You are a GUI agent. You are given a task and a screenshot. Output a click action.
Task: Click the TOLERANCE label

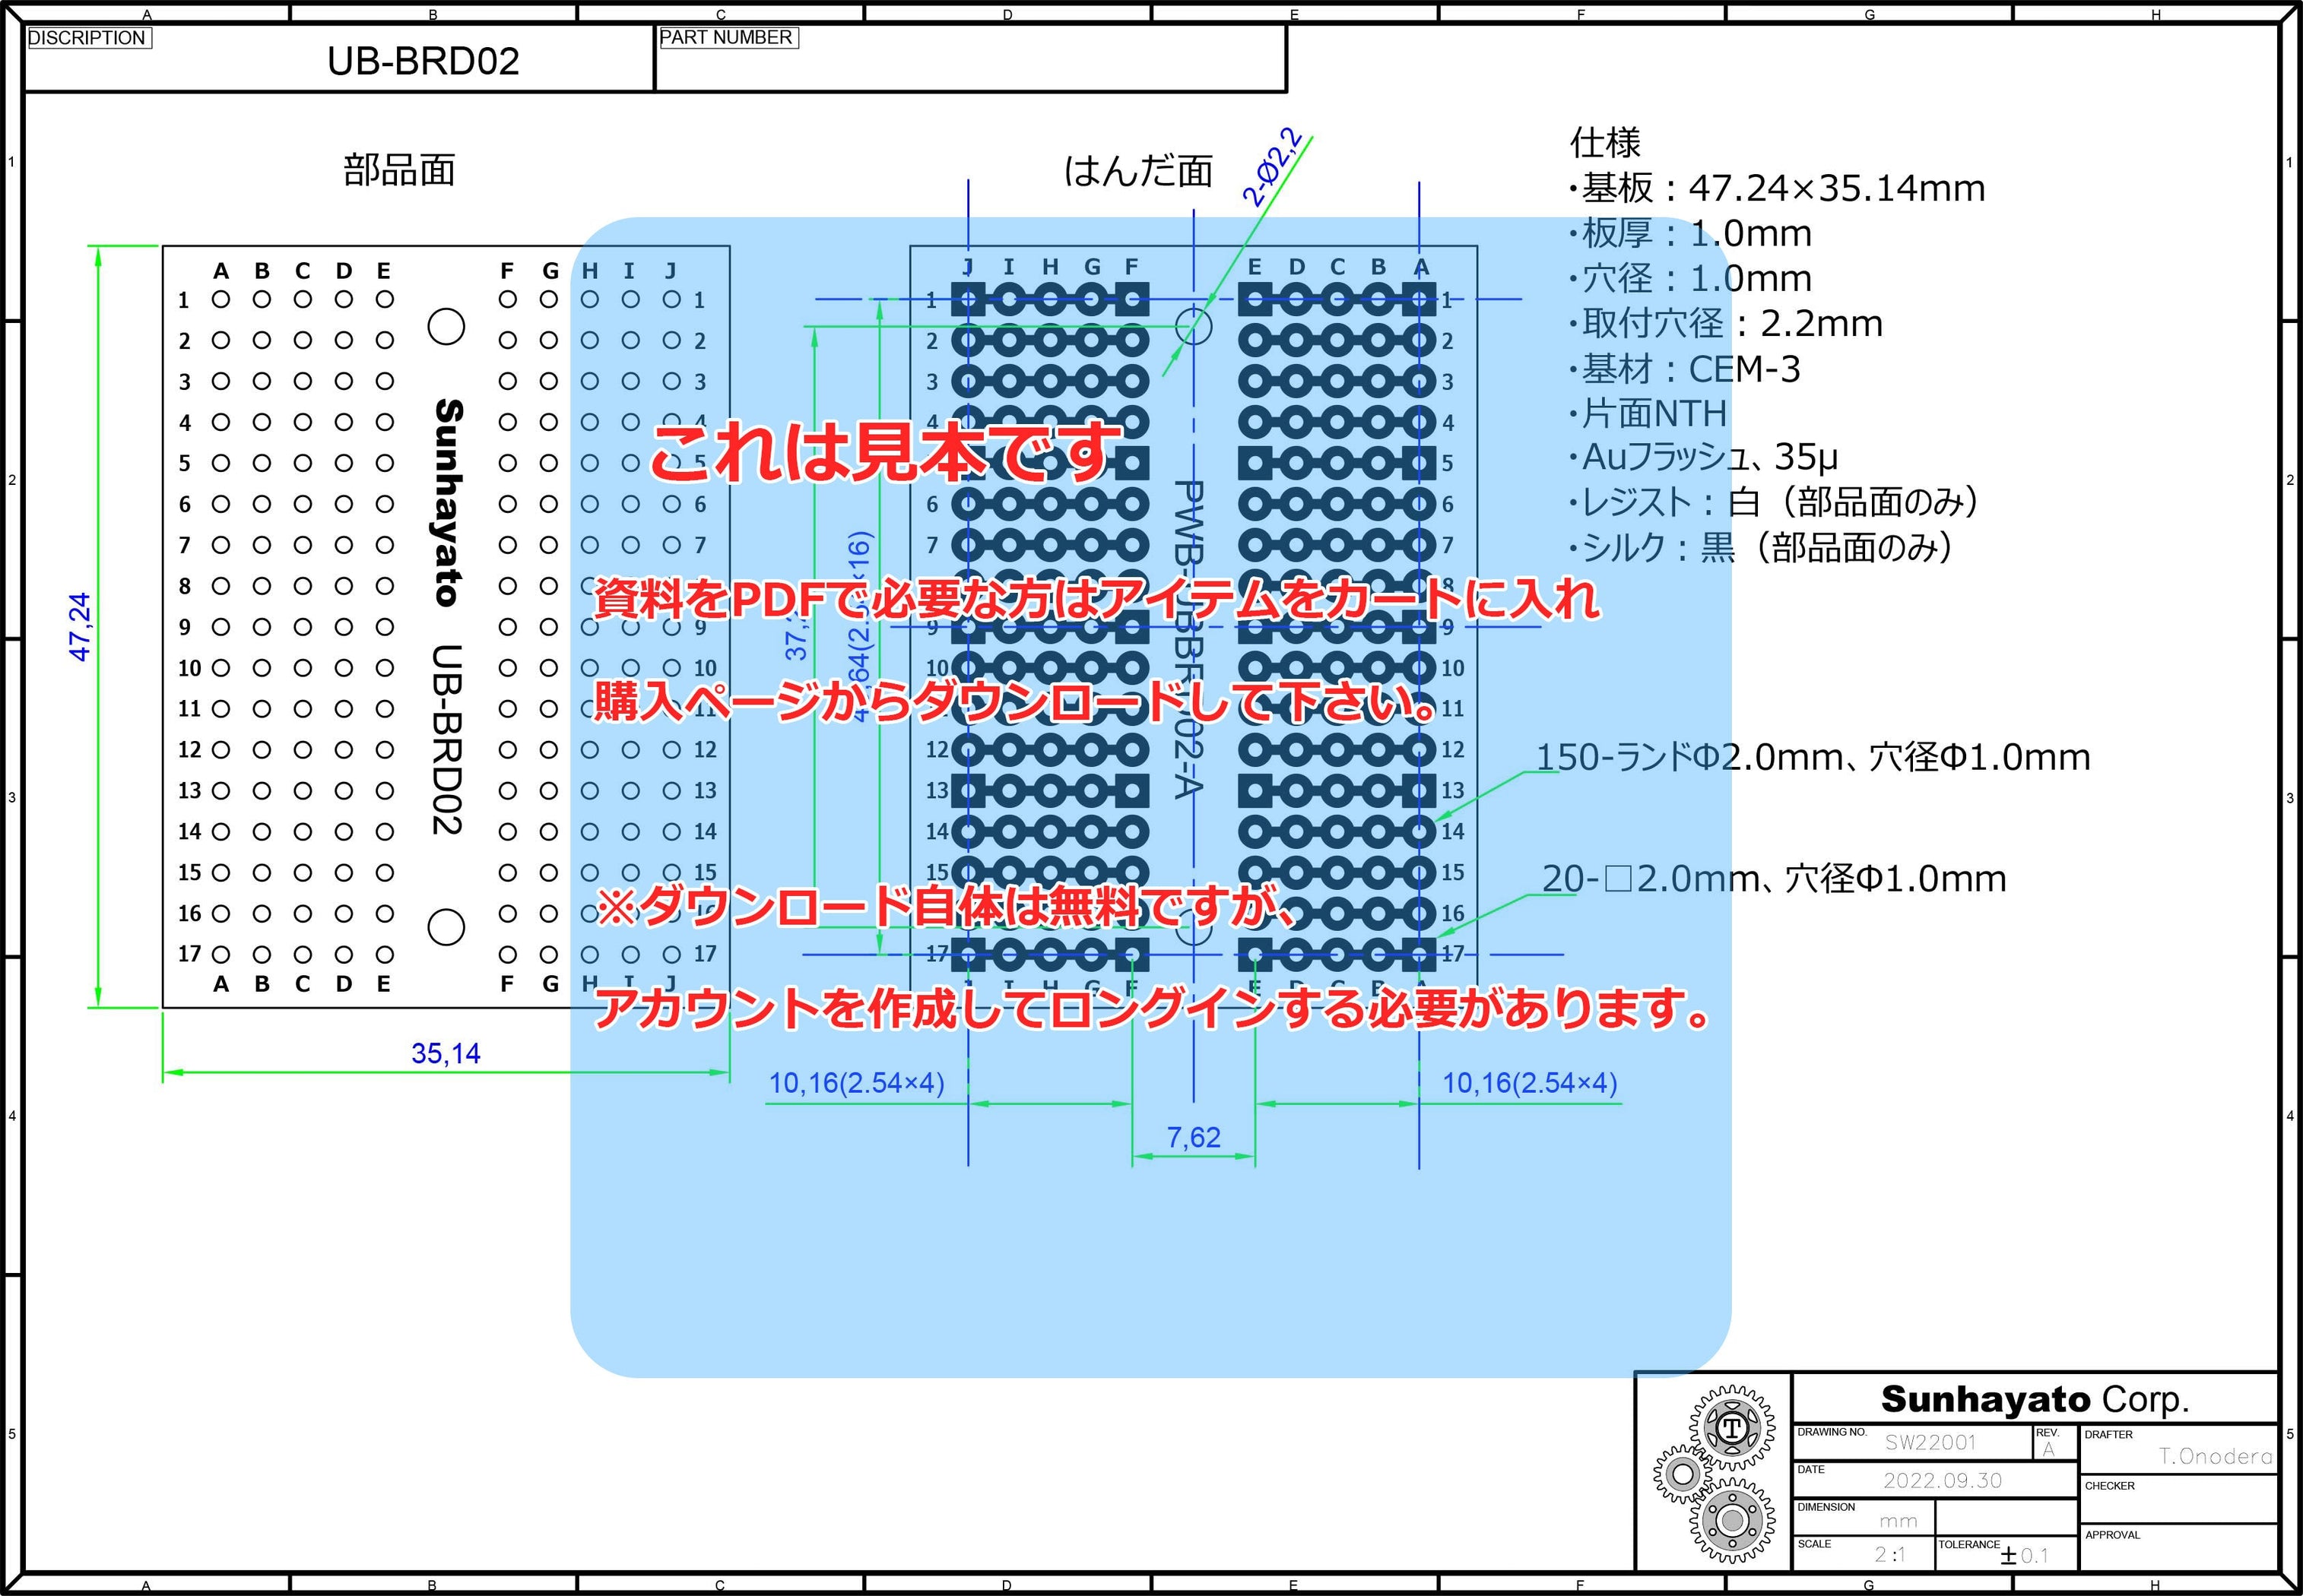(1969, 1544)
